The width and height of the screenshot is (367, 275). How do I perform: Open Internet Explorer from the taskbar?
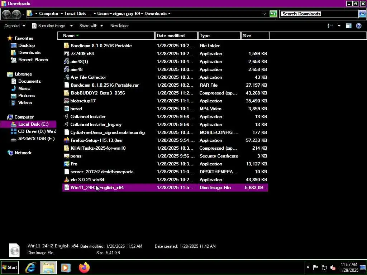click(30, 267)
